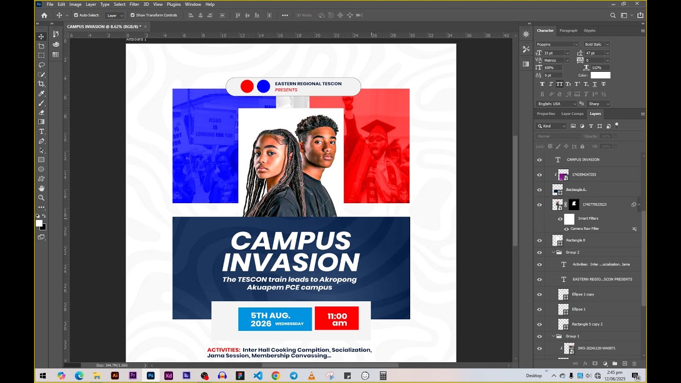
Task: Collapse the Group 2 folder
Action: tap(553, 252)
